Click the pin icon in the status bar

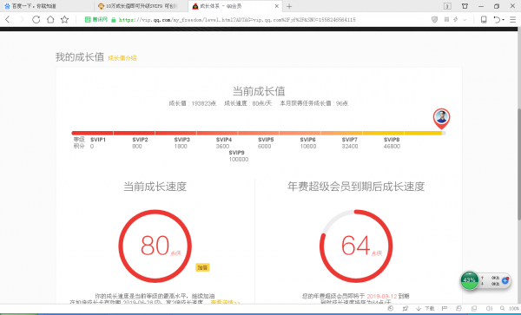[405, 309]
